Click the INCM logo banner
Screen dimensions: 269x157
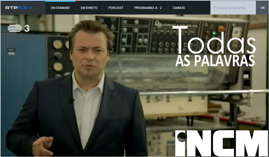click(221, 143)
